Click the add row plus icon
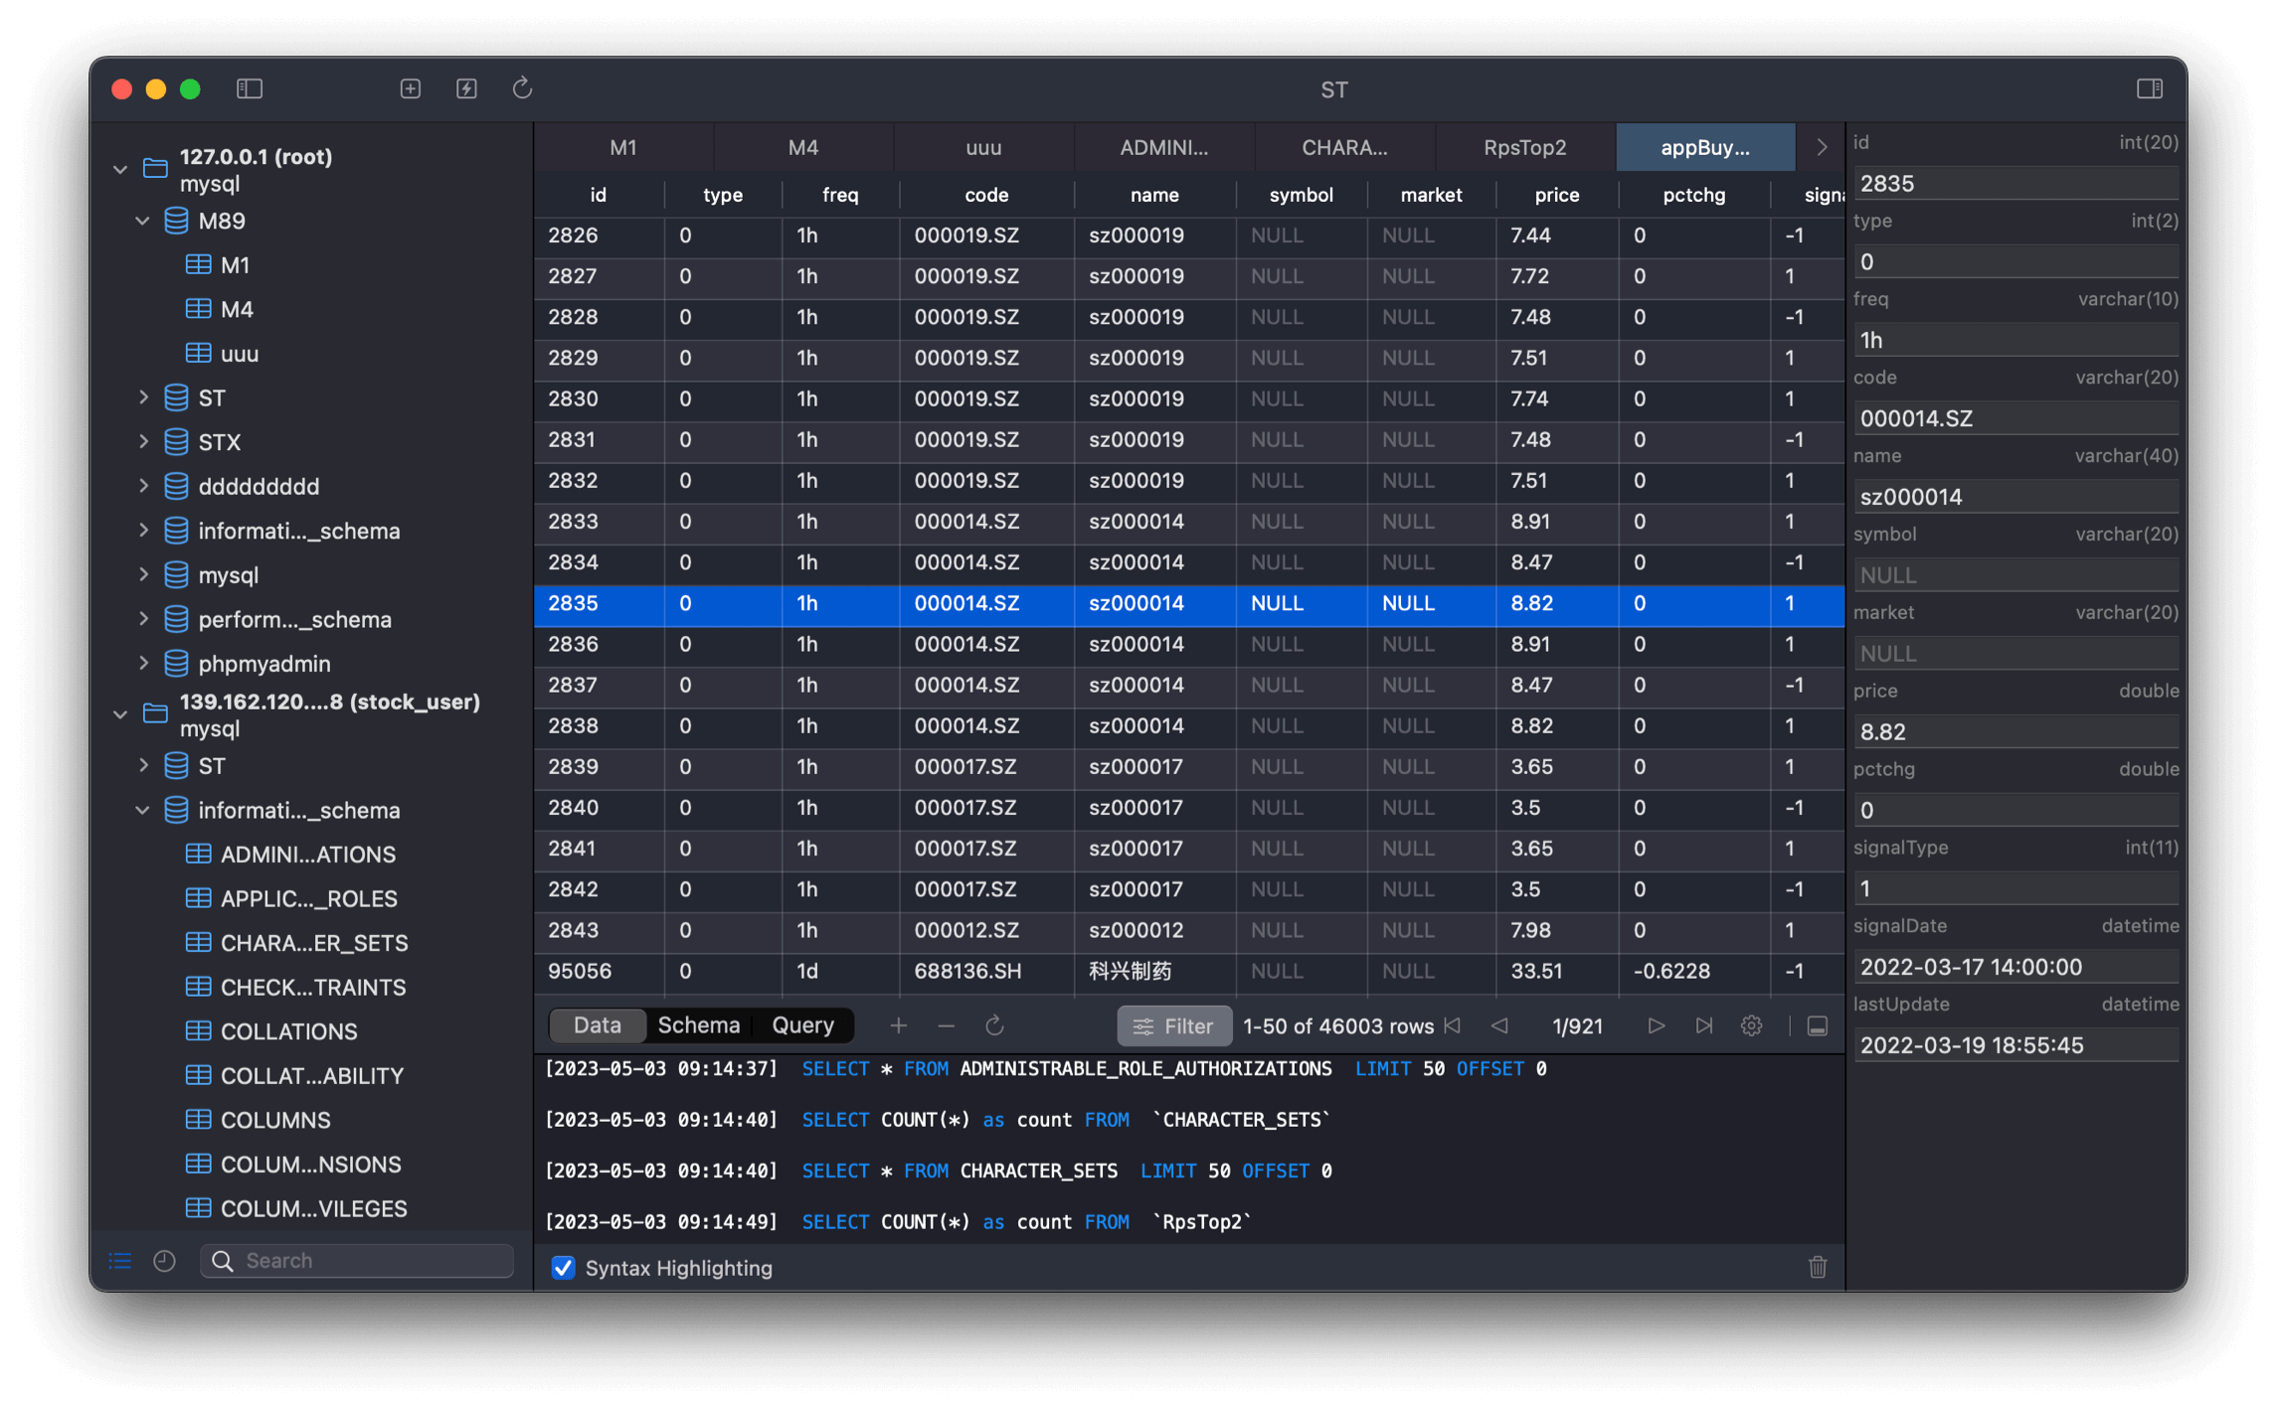 [898, 1025]
